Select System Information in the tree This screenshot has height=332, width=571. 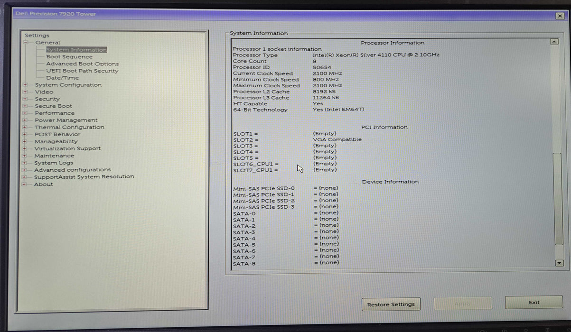click(76, 50)
